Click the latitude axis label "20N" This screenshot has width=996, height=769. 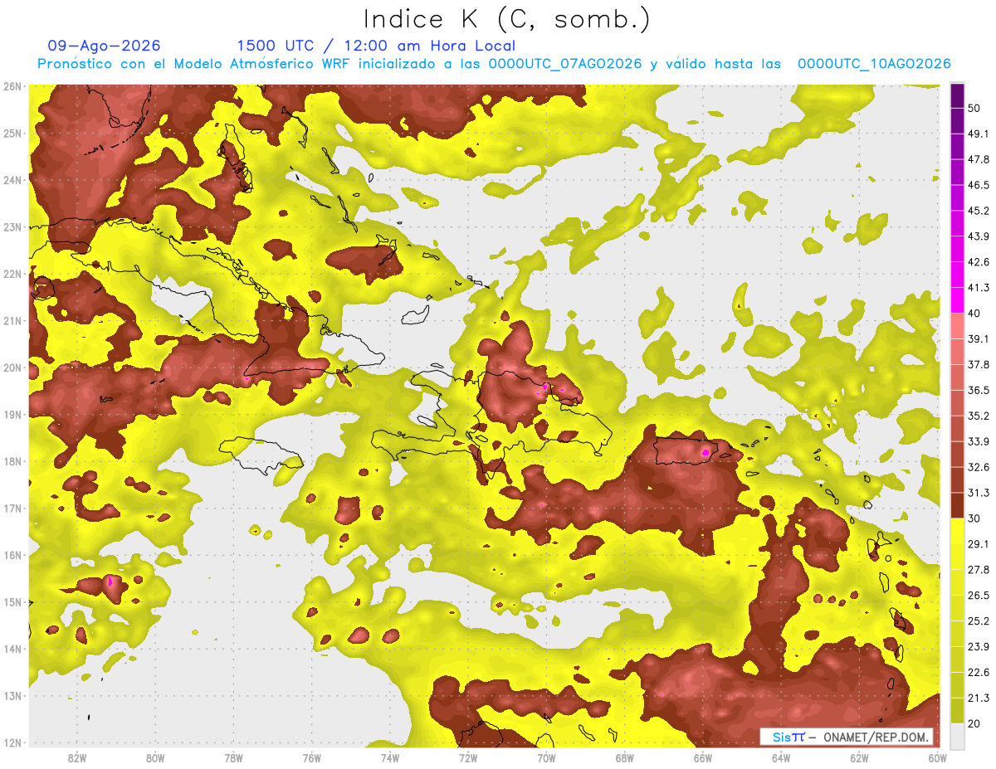[x=12, y=367]
